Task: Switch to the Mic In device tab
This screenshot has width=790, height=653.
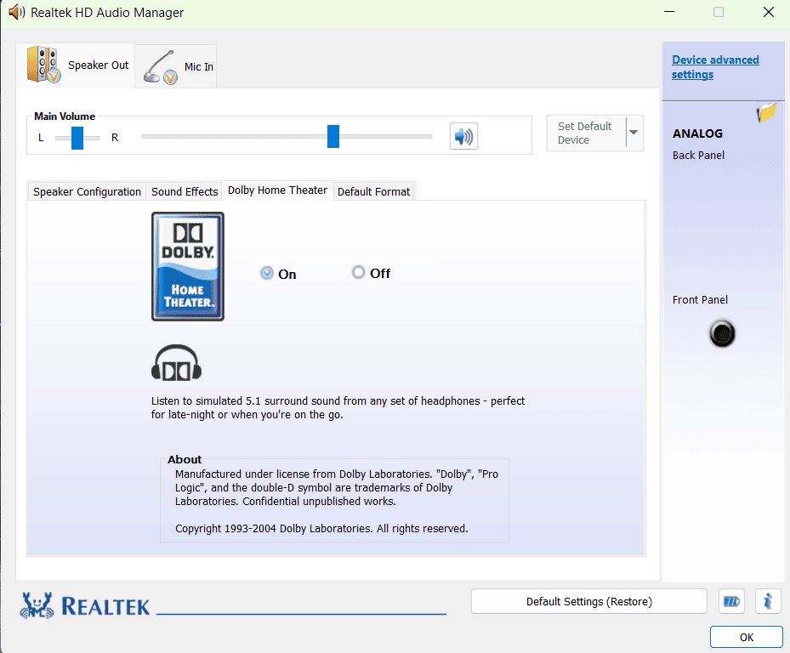Action: (176, 66)
